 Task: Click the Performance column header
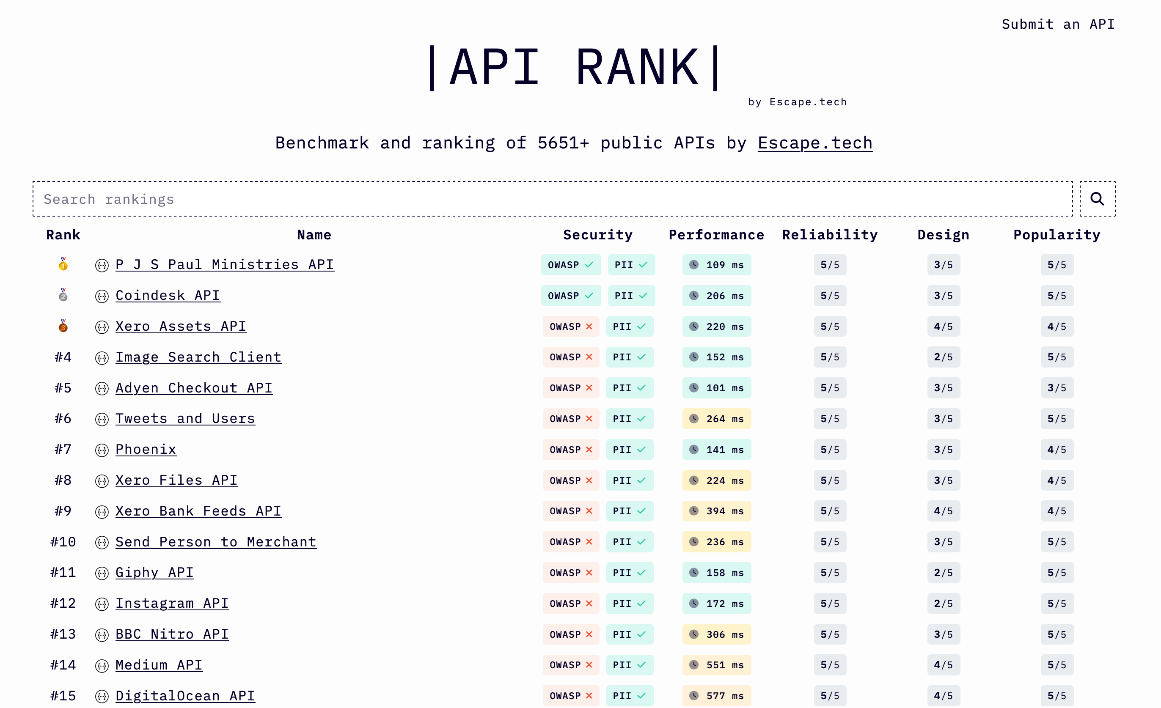(716, 235)
